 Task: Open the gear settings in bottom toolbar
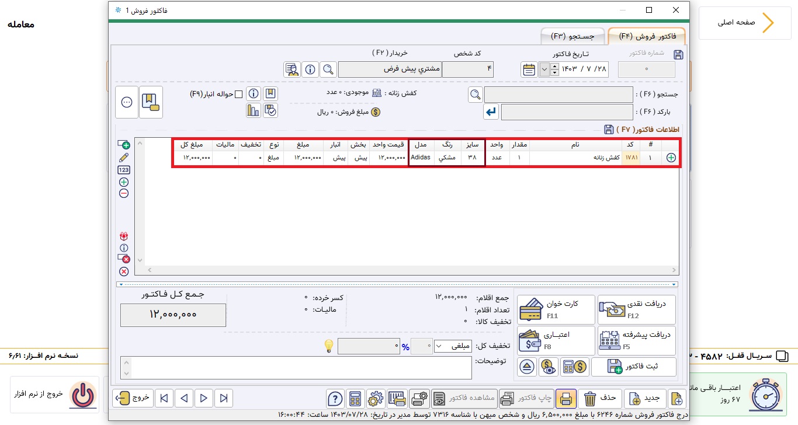[376, 399]
